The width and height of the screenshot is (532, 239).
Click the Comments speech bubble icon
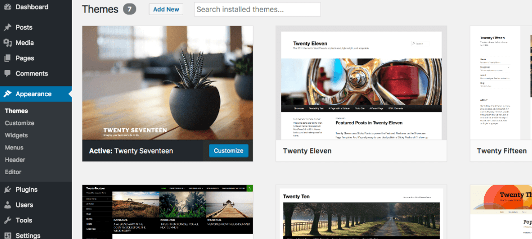[8, 73]
